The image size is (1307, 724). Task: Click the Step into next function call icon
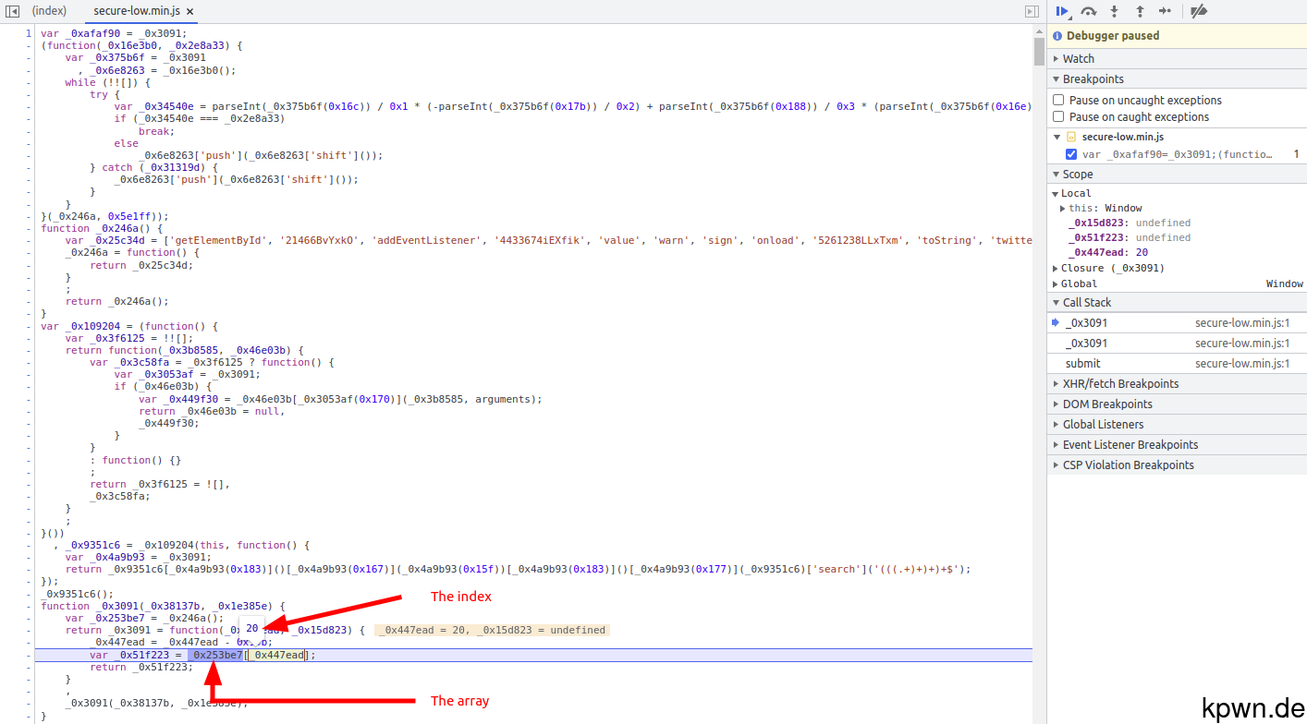coord(1114,11)
